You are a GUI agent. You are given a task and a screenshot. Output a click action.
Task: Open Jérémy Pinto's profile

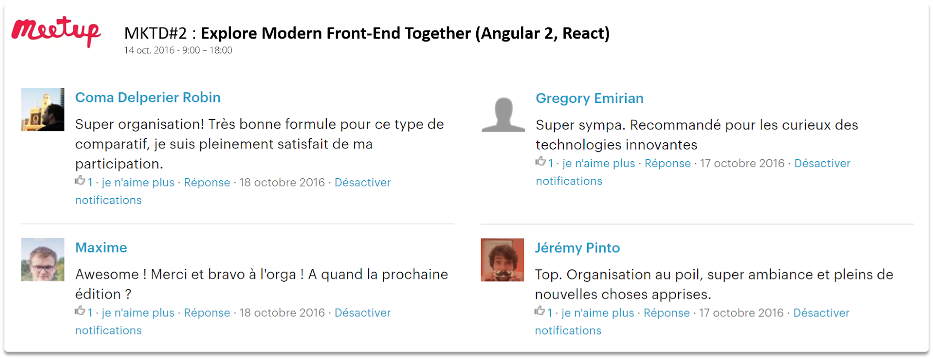click(577, 248)
